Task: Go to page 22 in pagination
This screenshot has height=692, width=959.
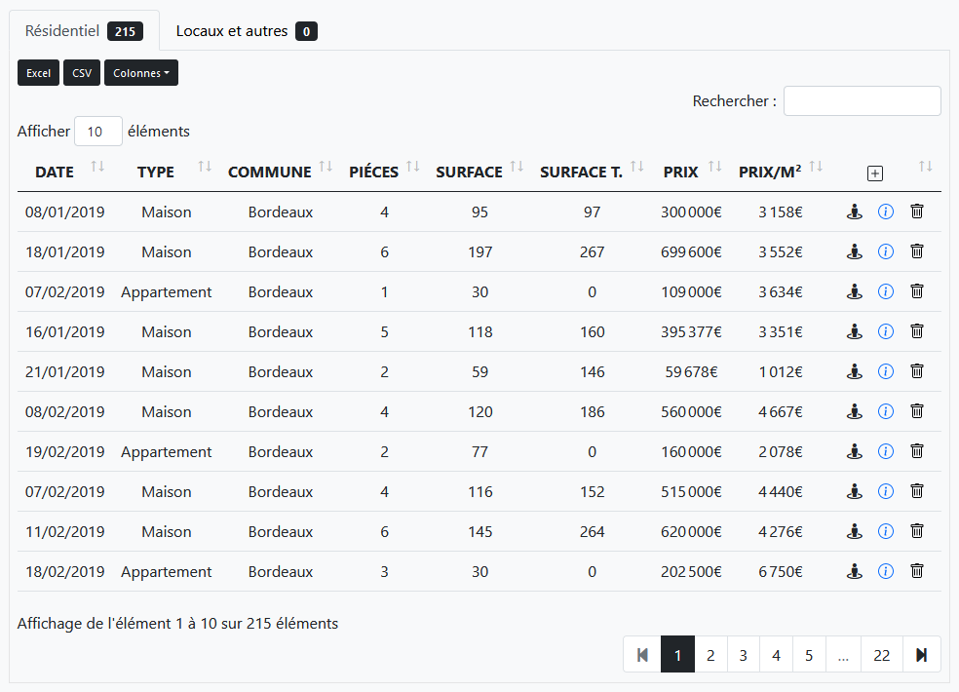Action: pos(881,655)
